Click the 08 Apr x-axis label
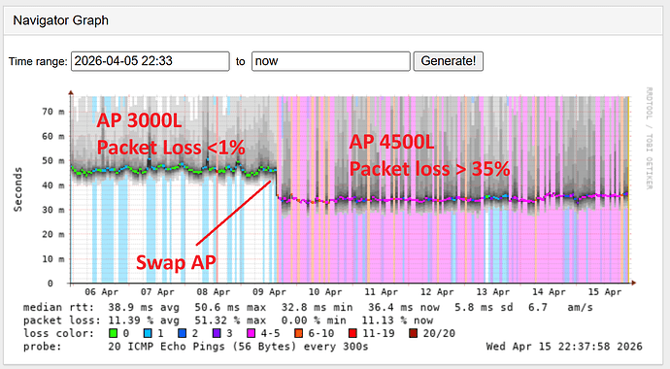Viewport: 670px width, 369px height. click(214, 292)
